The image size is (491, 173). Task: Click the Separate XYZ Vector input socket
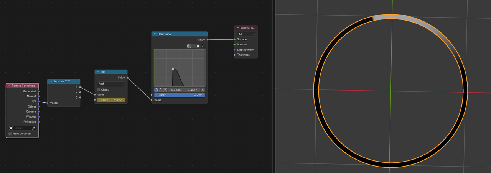[47, 103]
